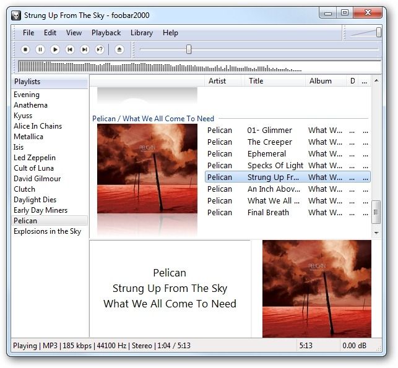
Task: Click the Playlists panel header
Action: click(50, 82)
